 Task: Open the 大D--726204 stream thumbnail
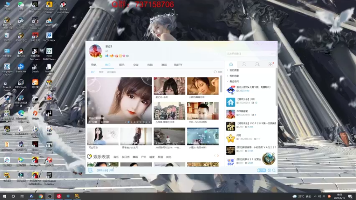coord(203,111)
